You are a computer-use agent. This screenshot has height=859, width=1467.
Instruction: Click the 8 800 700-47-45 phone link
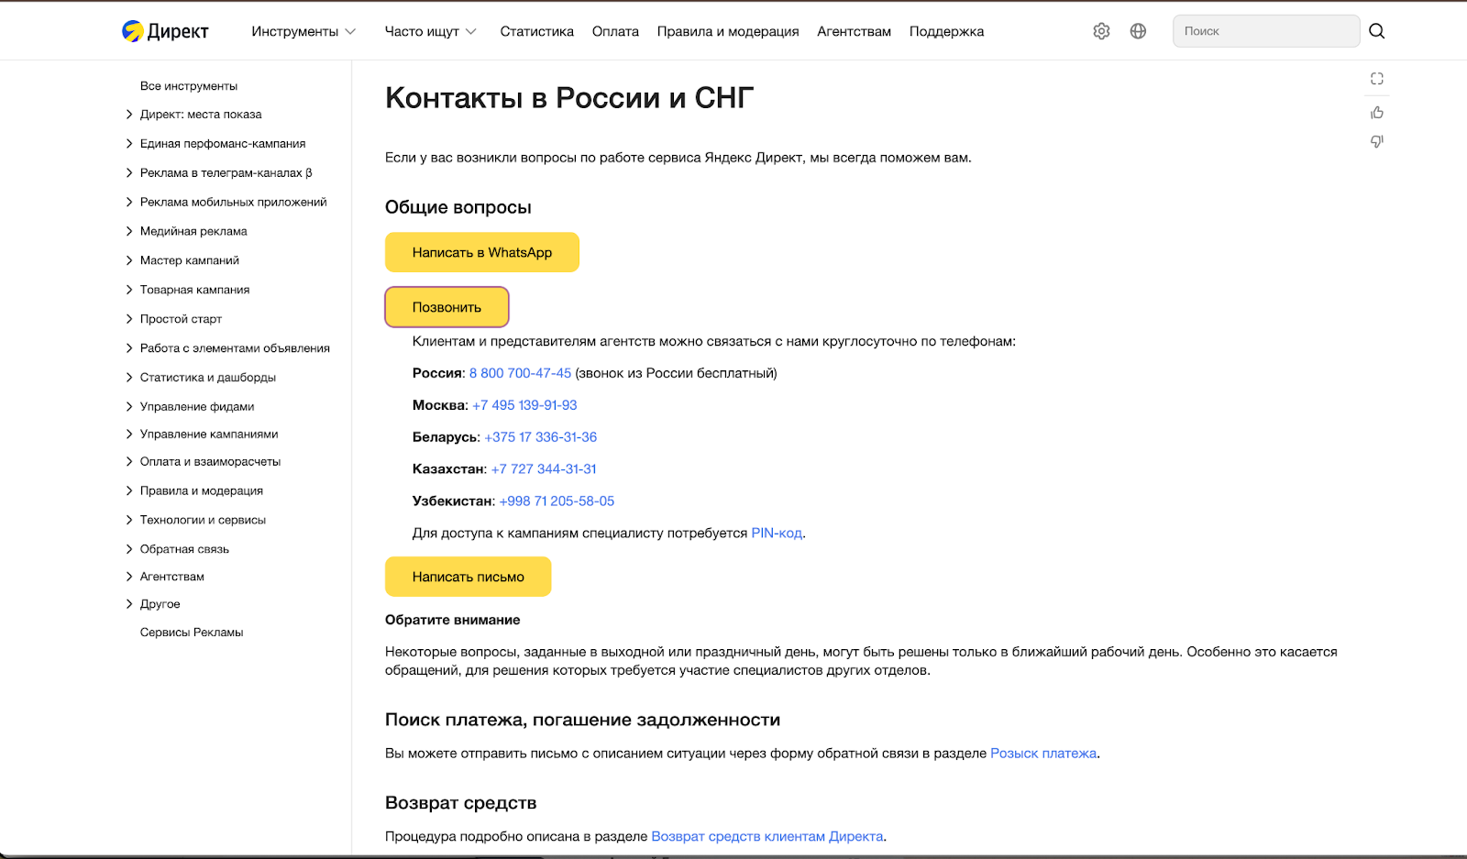(x=520, y=373)
